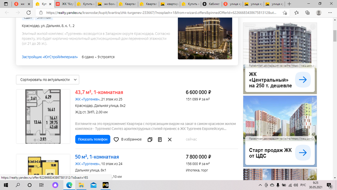Open ЖК «Центральный» ad arrow button
The image size is (337, 190).
pyautogui.click(x=303, y=80)
